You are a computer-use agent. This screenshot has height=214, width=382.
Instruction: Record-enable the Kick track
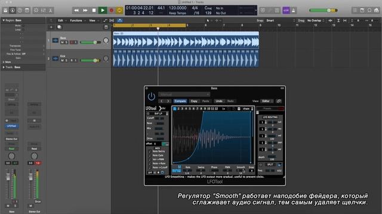[x=72, y=61]
